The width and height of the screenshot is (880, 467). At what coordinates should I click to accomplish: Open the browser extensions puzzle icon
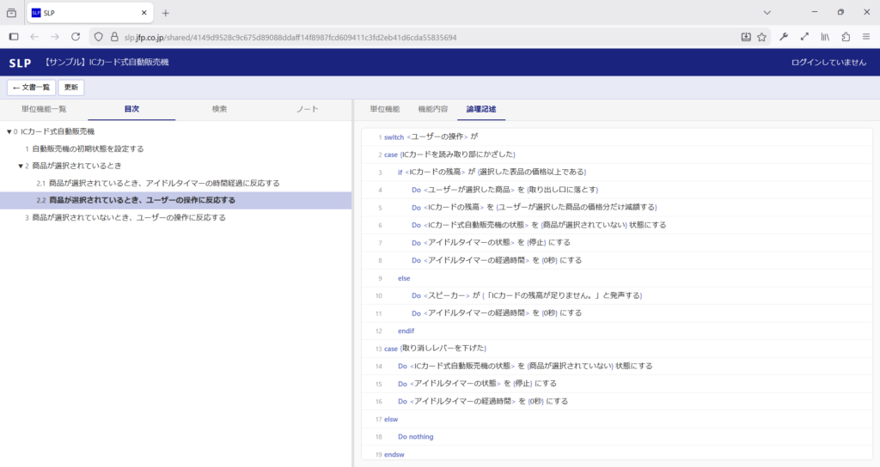846,37
